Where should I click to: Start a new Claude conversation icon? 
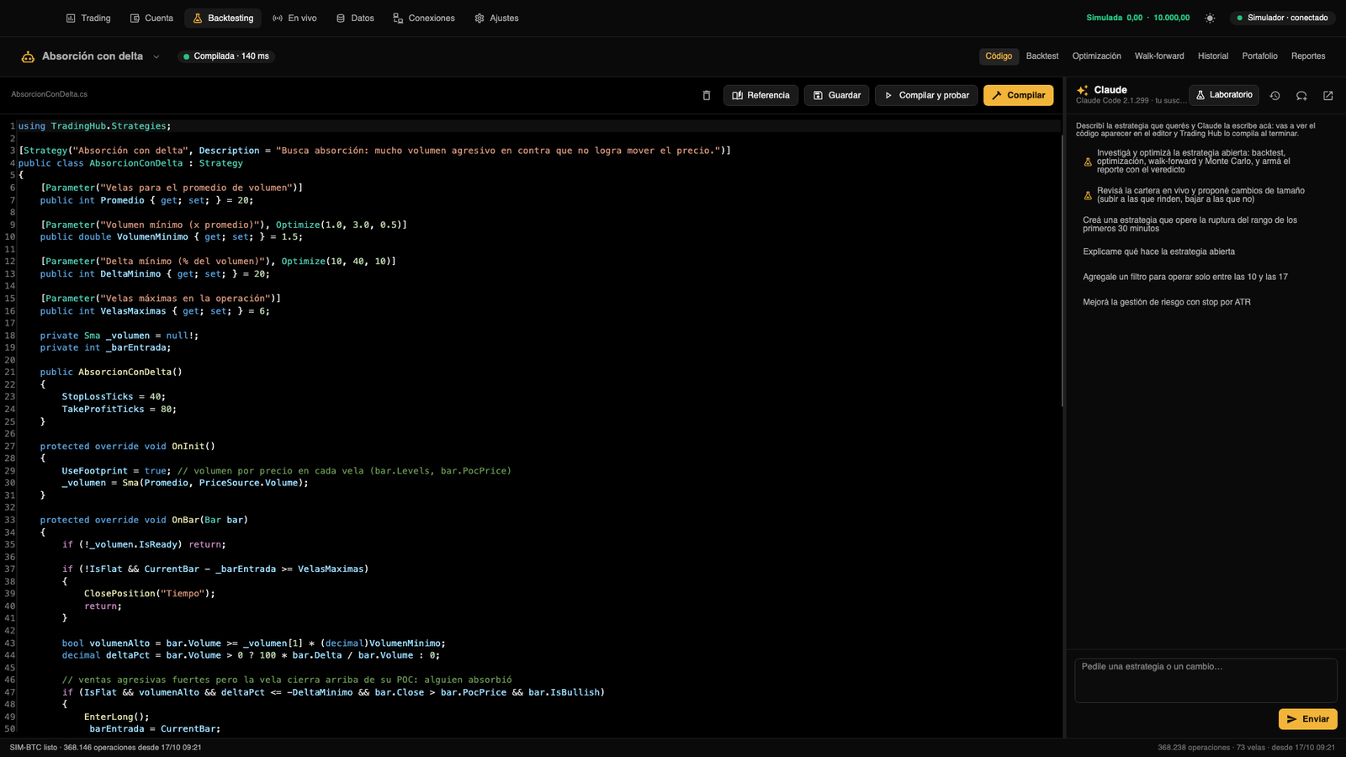[1301, 95]
